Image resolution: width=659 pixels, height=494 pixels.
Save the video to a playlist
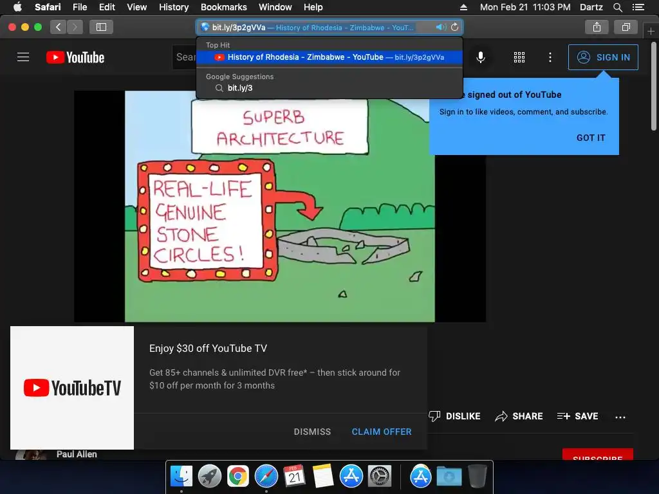point(577,416)
